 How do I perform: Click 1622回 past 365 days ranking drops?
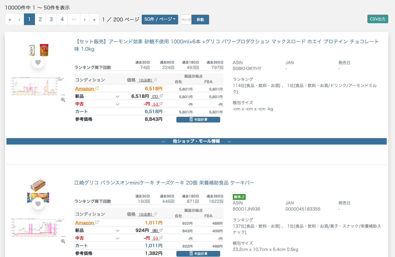tap(216, 201)
